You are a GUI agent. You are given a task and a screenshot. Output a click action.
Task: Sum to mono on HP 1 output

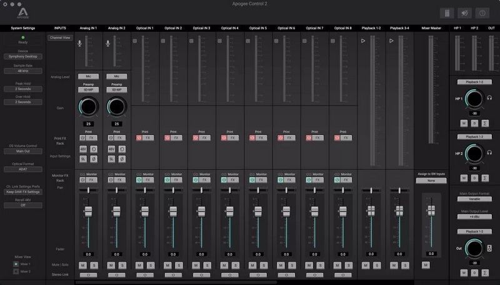coord(485,123)
